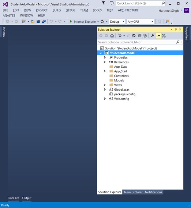The height and width of the screenshot is (208, 191).
Task: Click the Navigate Forward toolbar icon
Action: (x=16, y=21)
